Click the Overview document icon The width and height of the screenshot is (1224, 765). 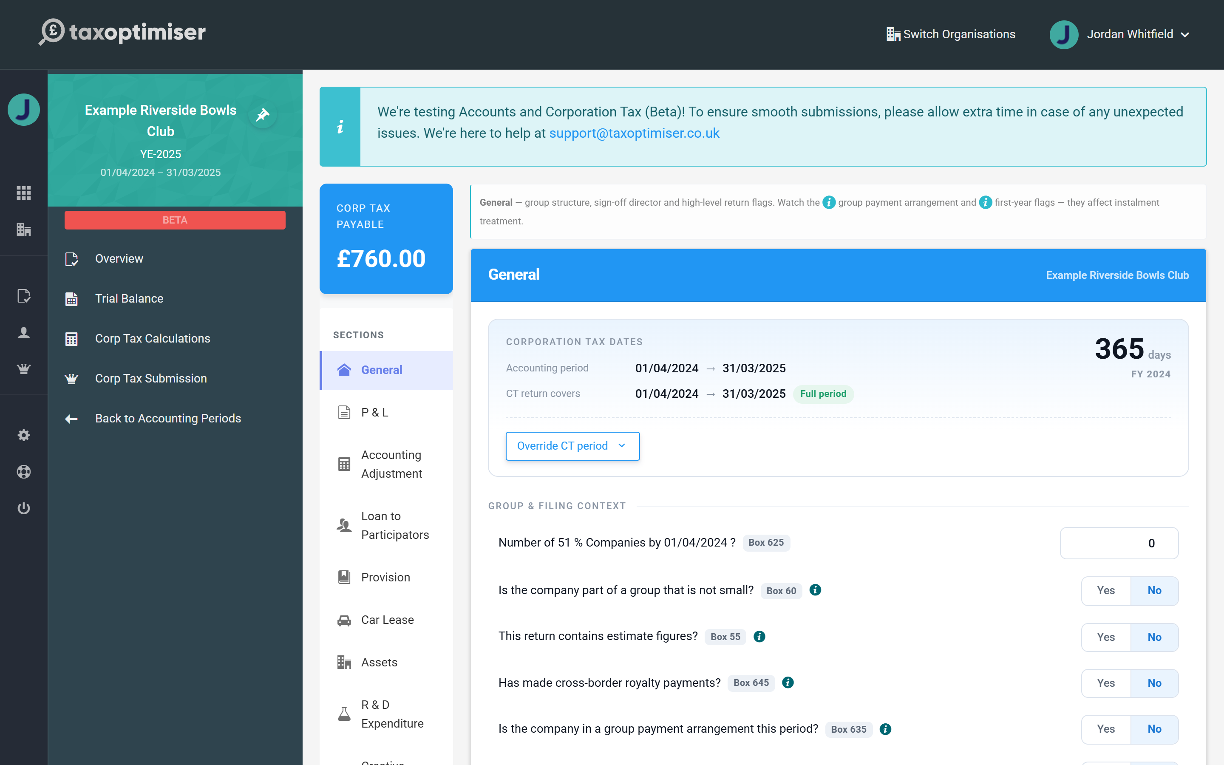click(x=71, y=259)
